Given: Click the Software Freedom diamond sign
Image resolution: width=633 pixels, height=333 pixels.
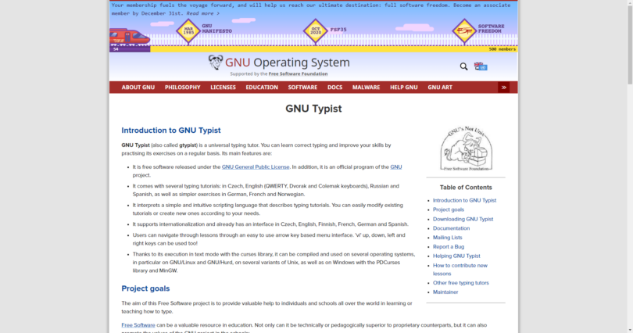Looking at the screenshot, I should [464, 31].
